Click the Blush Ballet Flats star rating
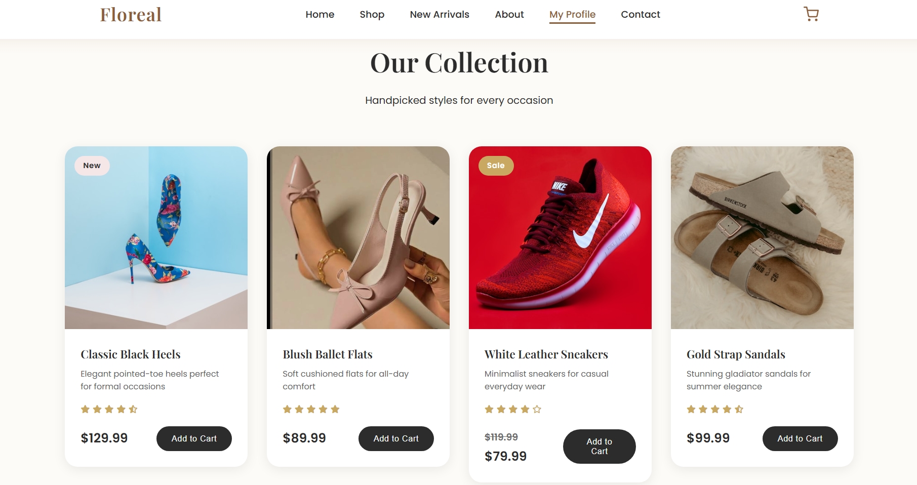 coord(311,409)
